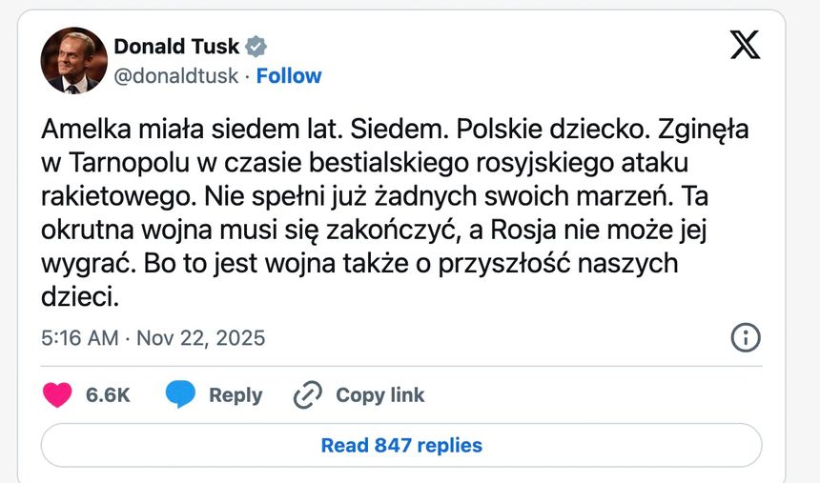Open Read 847 replies button
The height and width of the screenshot is (483, 820).
(401, 445)
